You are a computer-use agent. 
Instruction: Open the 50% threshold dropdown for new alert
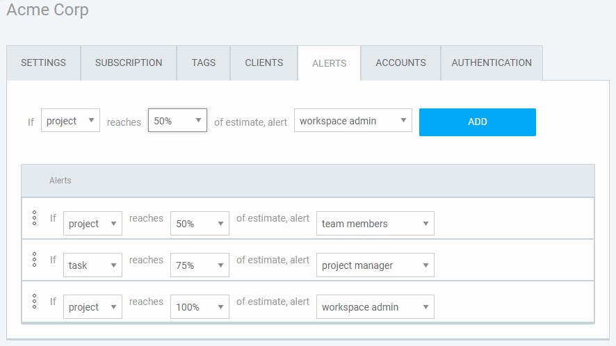[177, 120]
